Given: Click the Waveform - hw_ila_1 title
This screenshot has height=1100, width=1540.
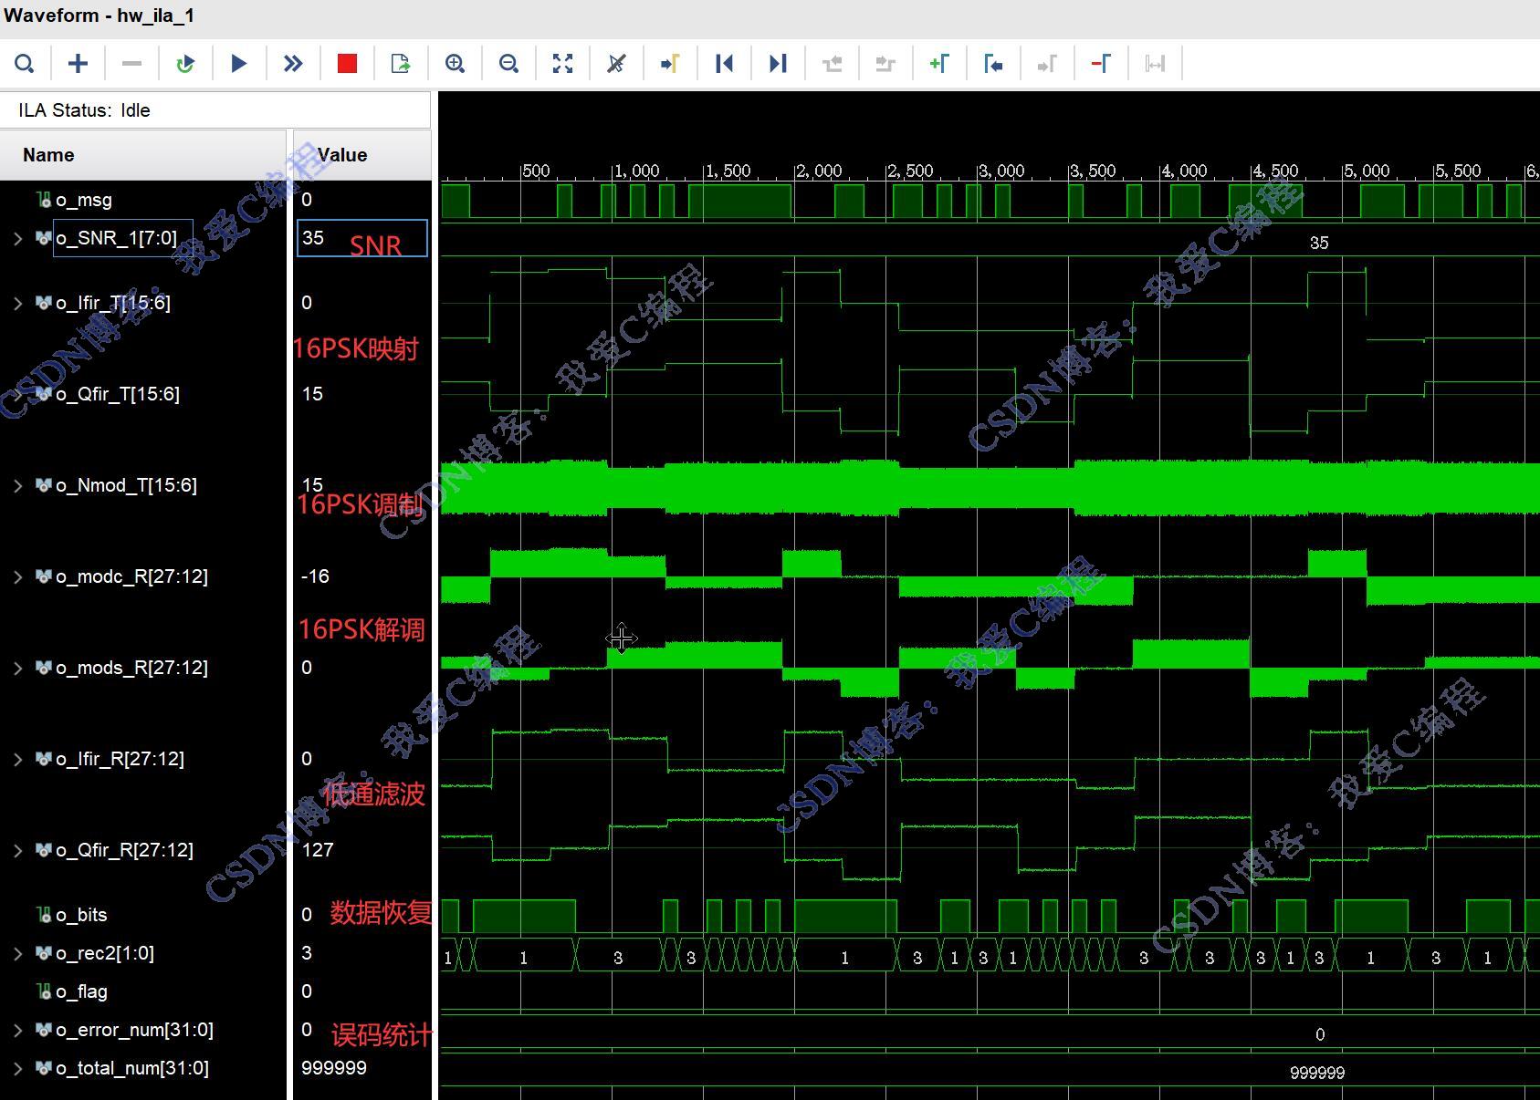Looking at the screenshot, I should [x=99, y=16].
